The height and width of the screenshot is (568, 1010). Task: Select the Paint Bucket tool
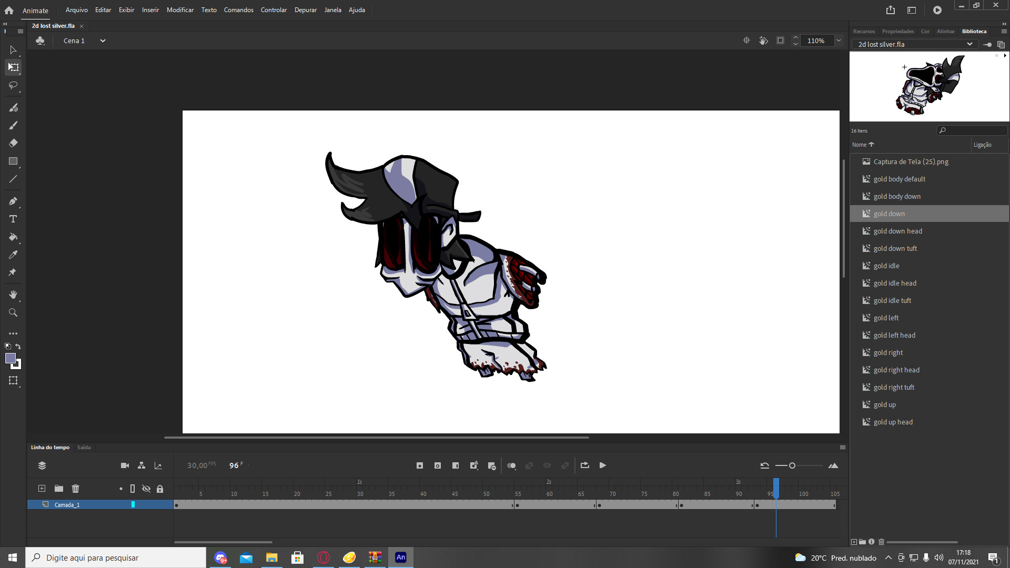13,237
